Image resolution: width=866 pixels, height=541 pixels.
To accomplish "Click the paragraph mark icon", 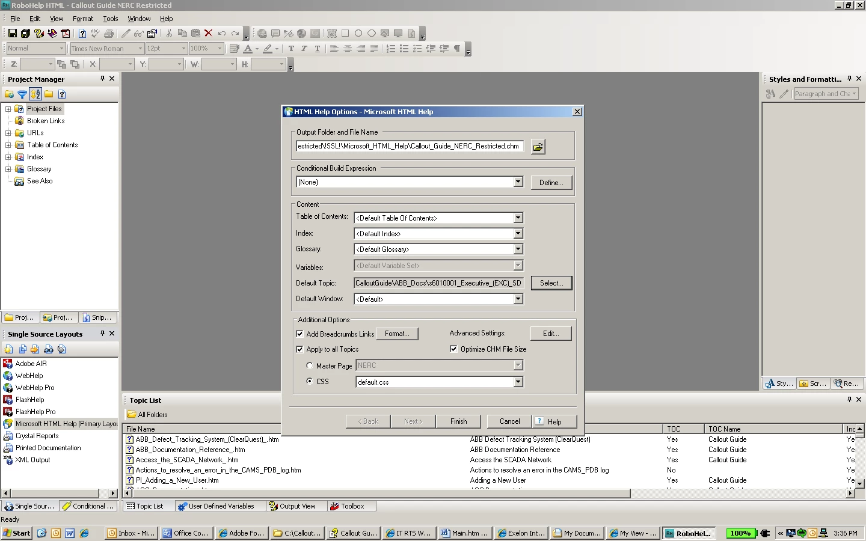I will (x=457, y=49).
